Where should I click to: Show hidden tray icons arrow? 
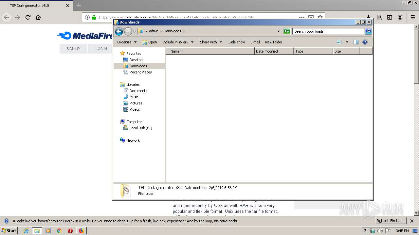click(x=365, y=230)
